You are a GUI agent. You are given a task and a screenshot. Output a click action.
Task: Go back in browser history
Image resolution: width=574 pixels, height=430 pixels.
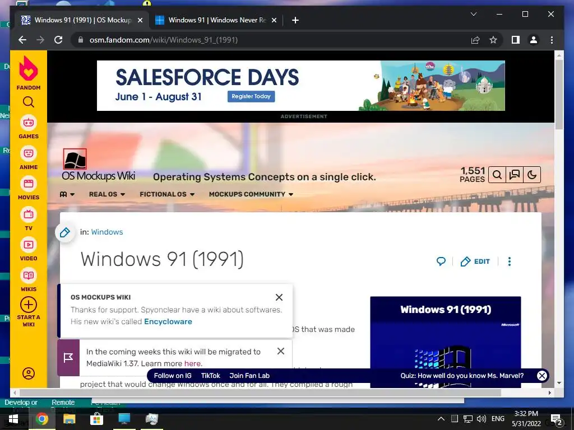point(22,40)
